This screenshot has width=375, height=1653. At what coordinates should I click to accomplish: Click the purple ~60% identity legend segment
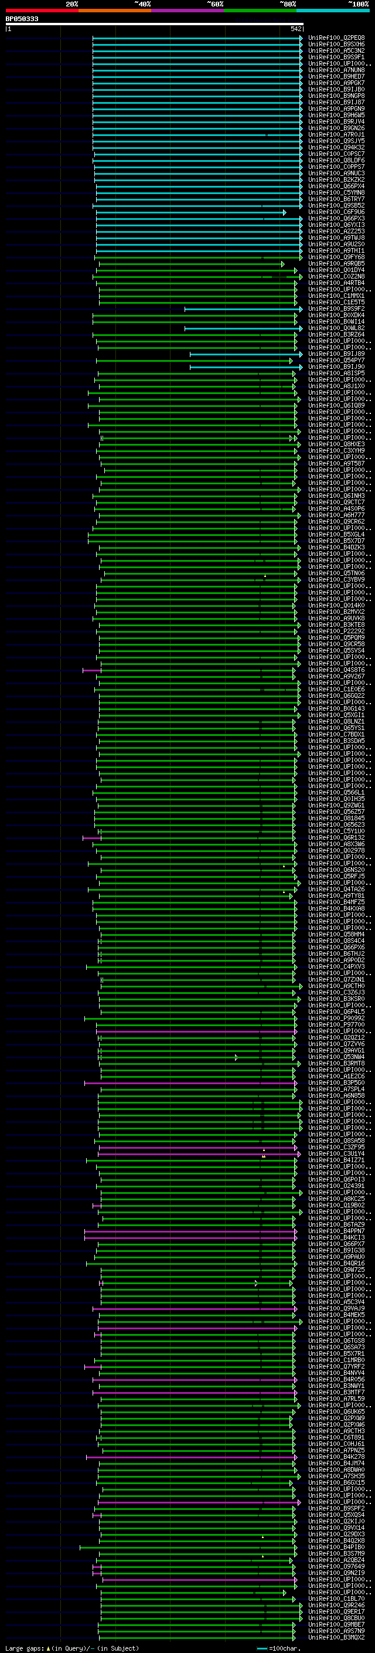coord(188,11)
